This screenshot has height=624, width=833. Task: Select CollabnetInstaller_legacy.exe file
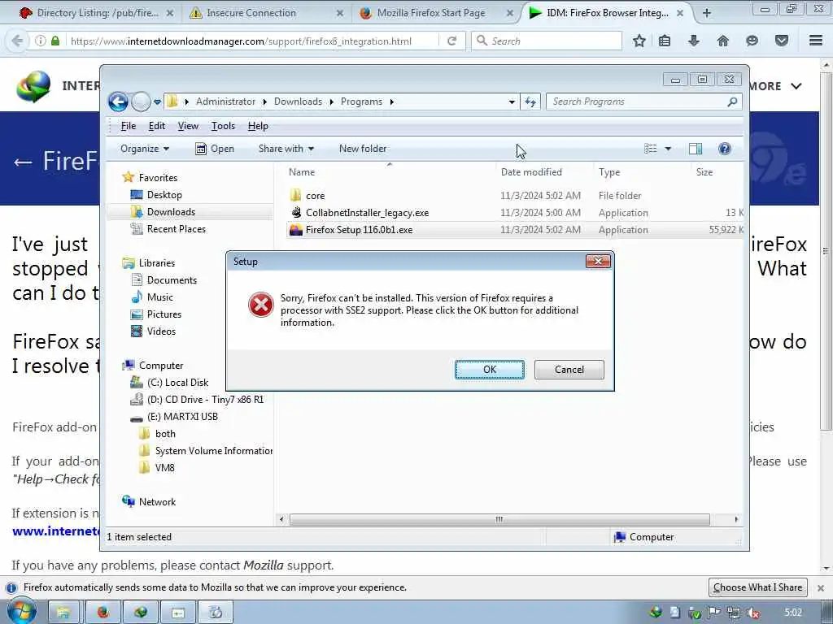click(x=367, y=213)
